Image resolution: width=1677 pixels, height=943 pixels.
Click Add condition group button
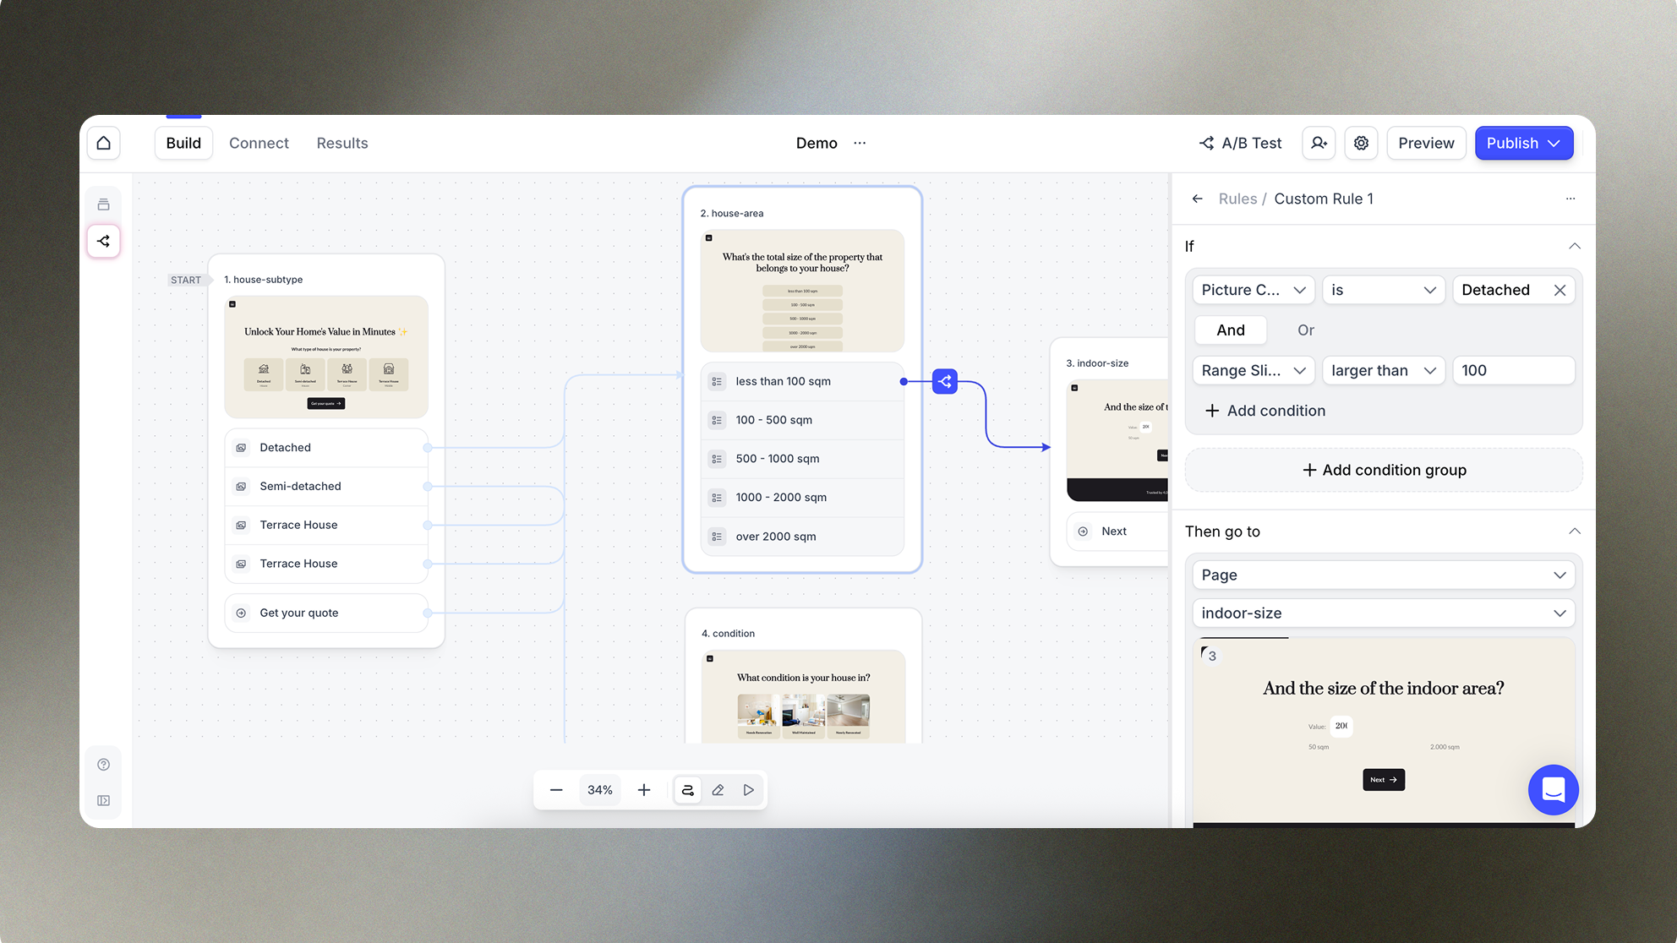click(1384, 470)
